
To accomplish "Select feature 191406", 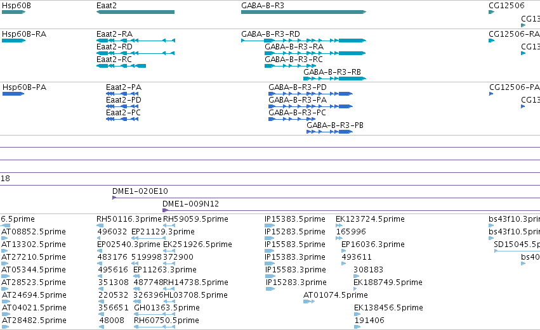I will click(x=369, y=320).
